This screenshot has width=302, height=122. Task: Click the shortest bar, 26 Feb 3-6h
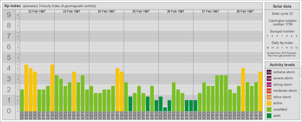[x=165, y=109]
